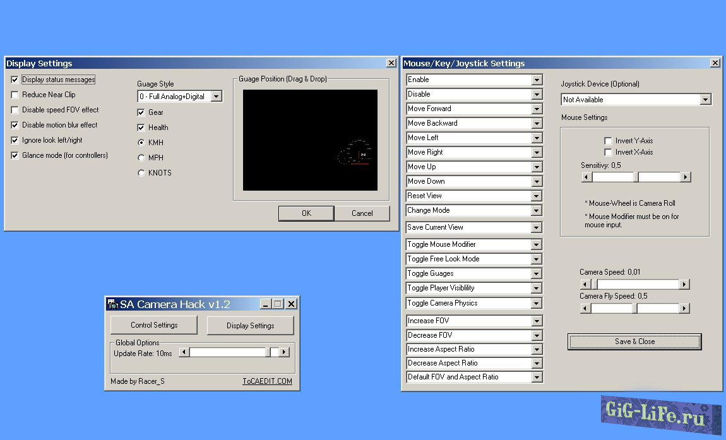Select MPH as the gauge unit
The height and width of the screenshot is (440, 726).
coord(141,158)
